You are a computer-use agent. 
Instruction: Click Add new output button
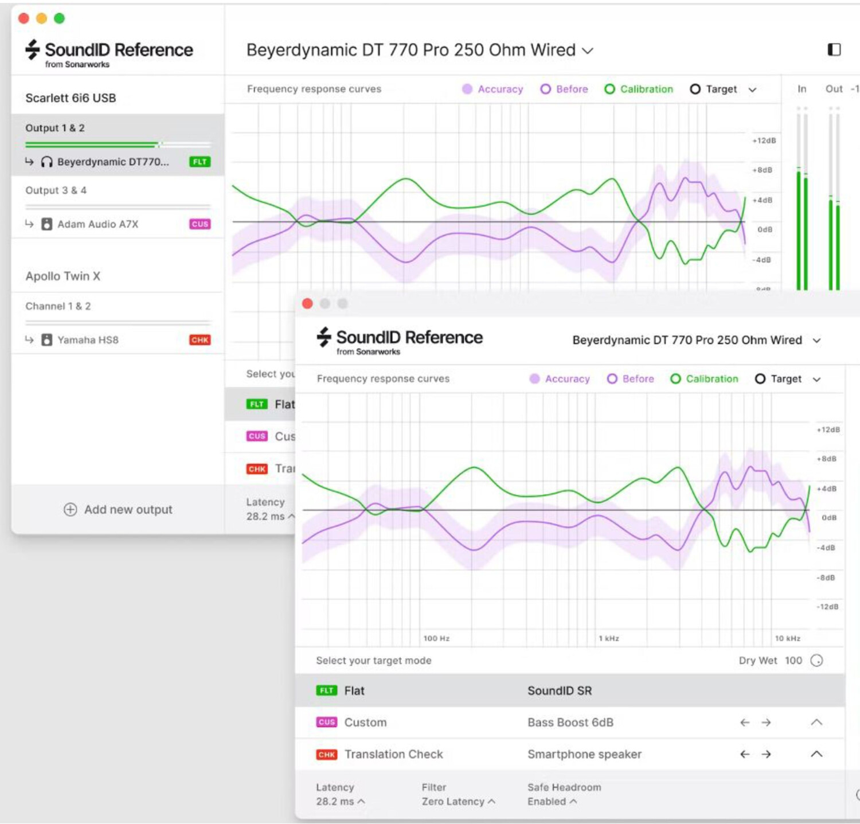tap(118, 509)
